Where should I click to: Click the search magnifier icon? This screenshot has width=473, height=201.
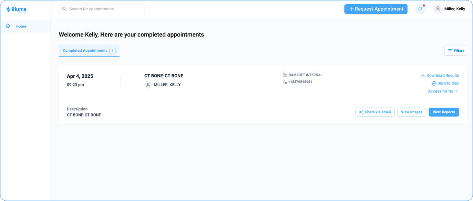[x=64, y=9]
